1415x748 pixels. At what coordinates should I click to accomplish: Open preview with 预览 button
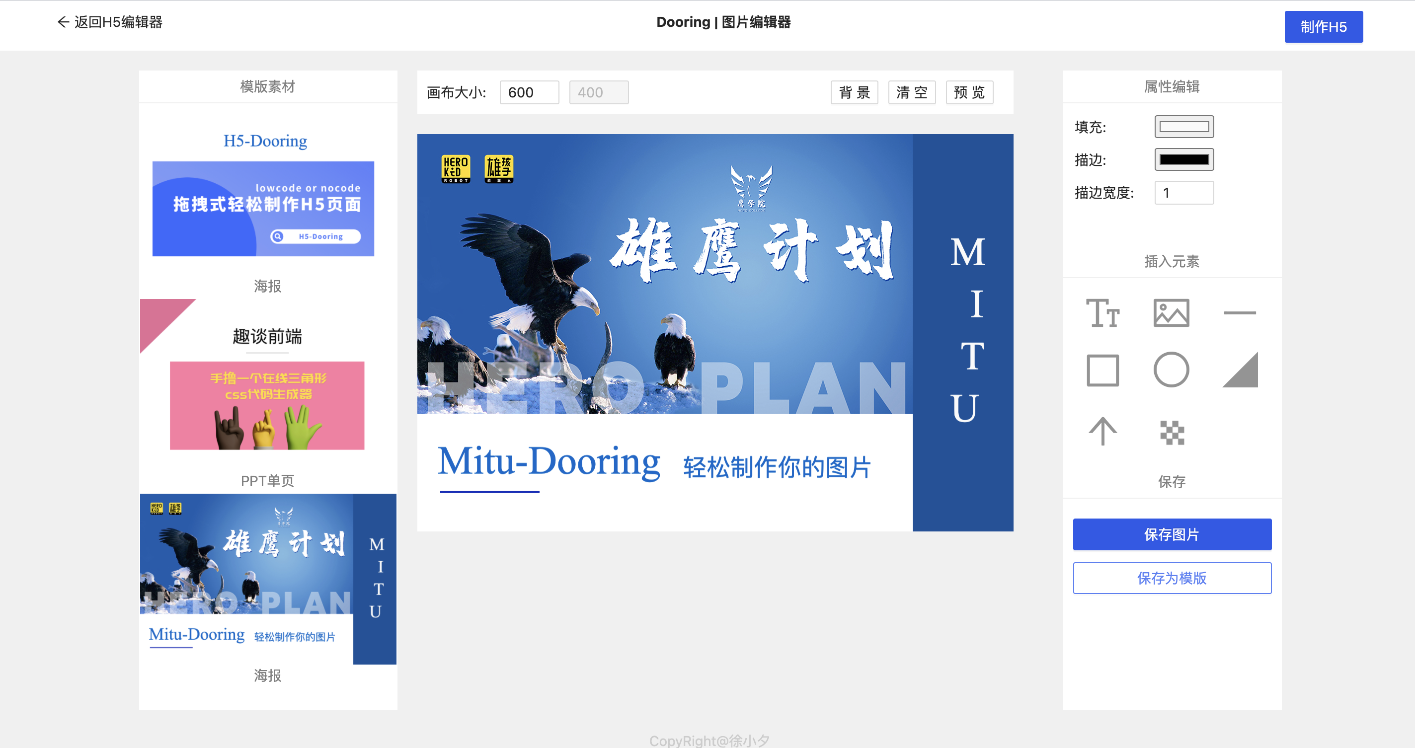(x=969, y=92)
